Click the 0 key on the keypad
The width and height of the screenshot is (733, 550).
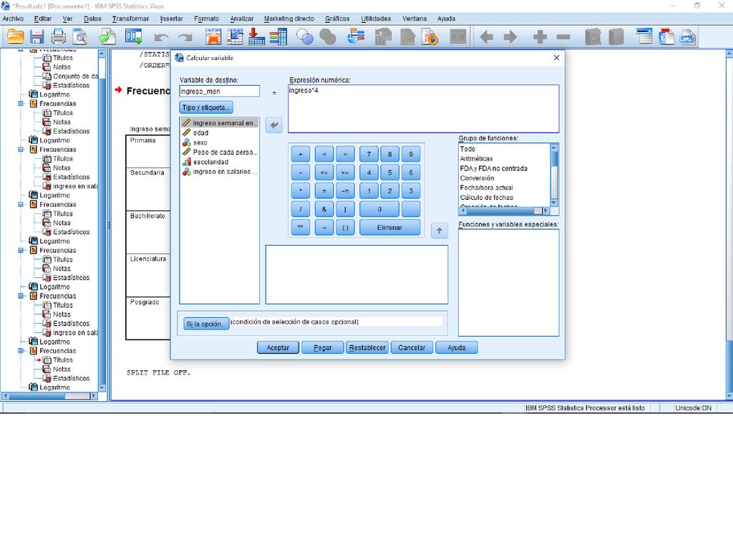[x=379, y=209]
